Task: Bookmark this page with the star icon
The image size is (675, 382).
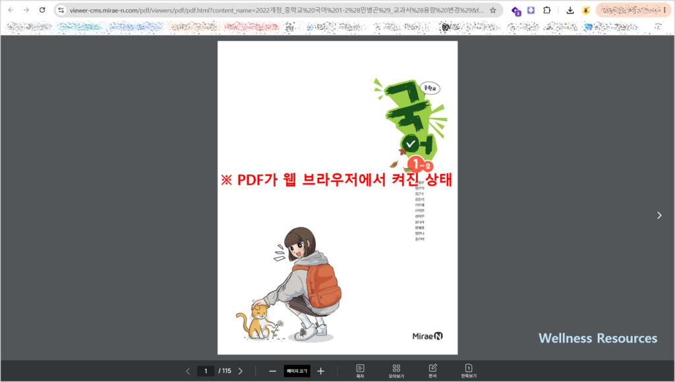Action: coord(493,10)
